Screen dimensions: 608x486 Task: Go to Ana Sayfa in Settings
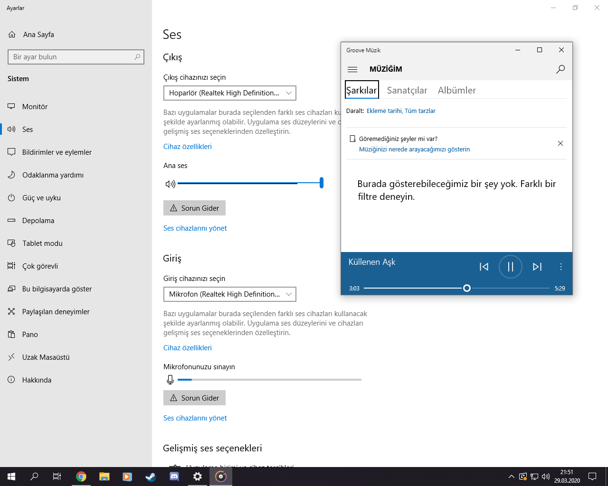[76, 35]
